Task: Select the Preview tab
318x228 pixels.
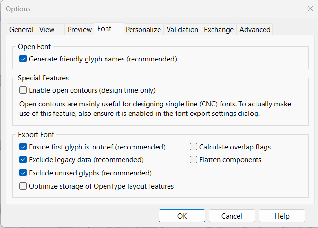Action: [x=79, y=29]
